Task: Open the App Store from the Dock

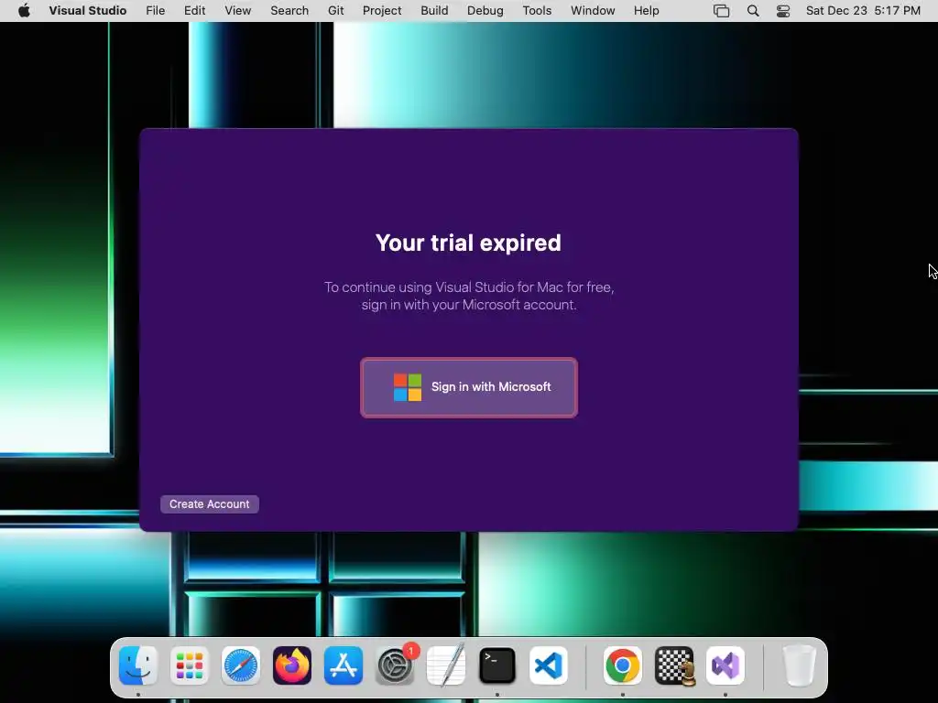Action: pyautogui.click(x=344, y=665)
